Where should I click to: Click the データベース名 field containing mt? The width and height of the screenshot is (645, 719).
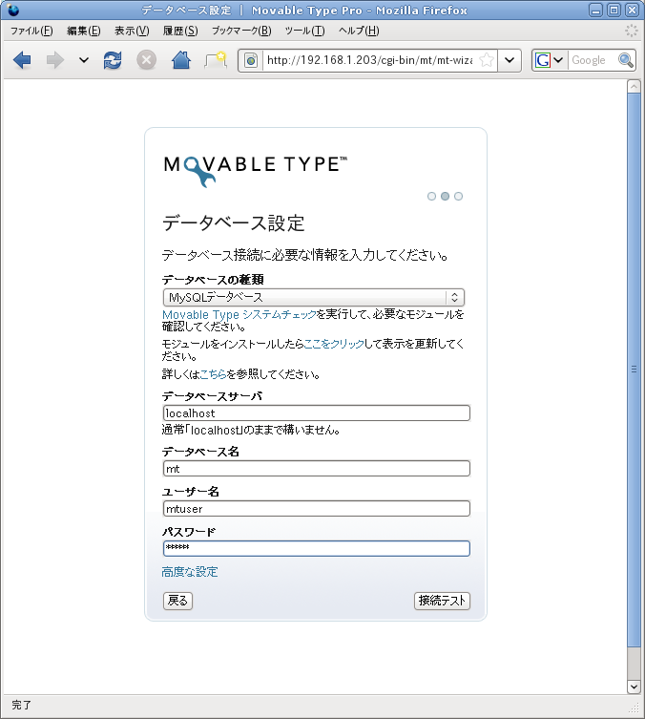point(317,469)
